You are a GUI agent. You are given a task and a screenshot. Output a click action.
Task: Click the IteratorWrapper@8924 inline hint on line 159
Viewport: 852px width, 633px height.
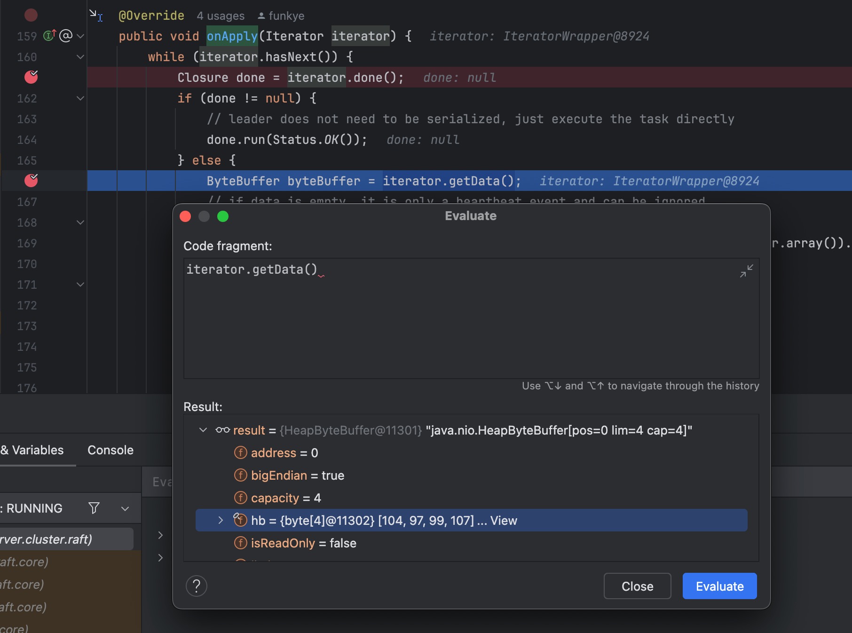click(539, 36)
